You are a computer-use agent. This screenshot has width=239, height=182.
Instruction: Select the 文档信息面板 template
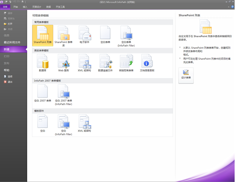tap(147, 63)
